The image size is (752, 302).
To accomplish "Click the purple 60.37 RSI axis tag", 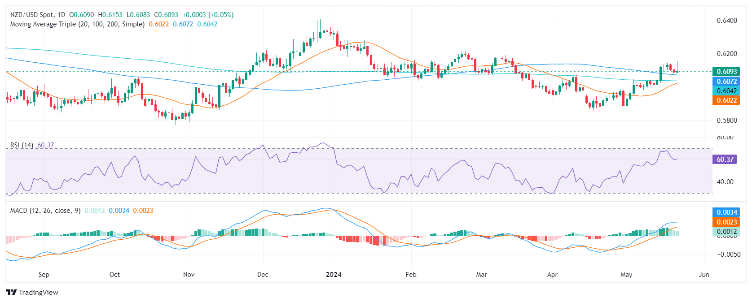I will [x=725, y=160].
